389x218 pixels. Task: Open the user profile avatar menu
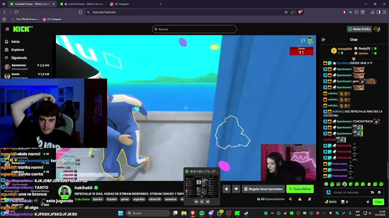pyautogui.click(x=377, y=29)
